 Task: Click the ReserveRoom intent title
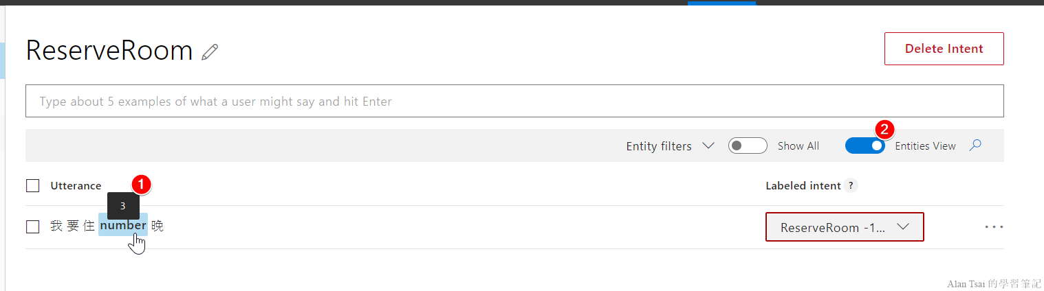pyautogui.click(x=109, y=51)
